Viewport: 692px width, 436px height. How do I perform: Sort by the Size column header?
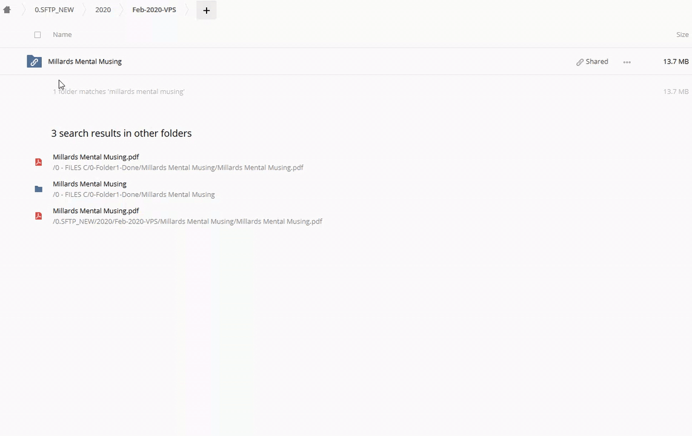tap(682, 35)
